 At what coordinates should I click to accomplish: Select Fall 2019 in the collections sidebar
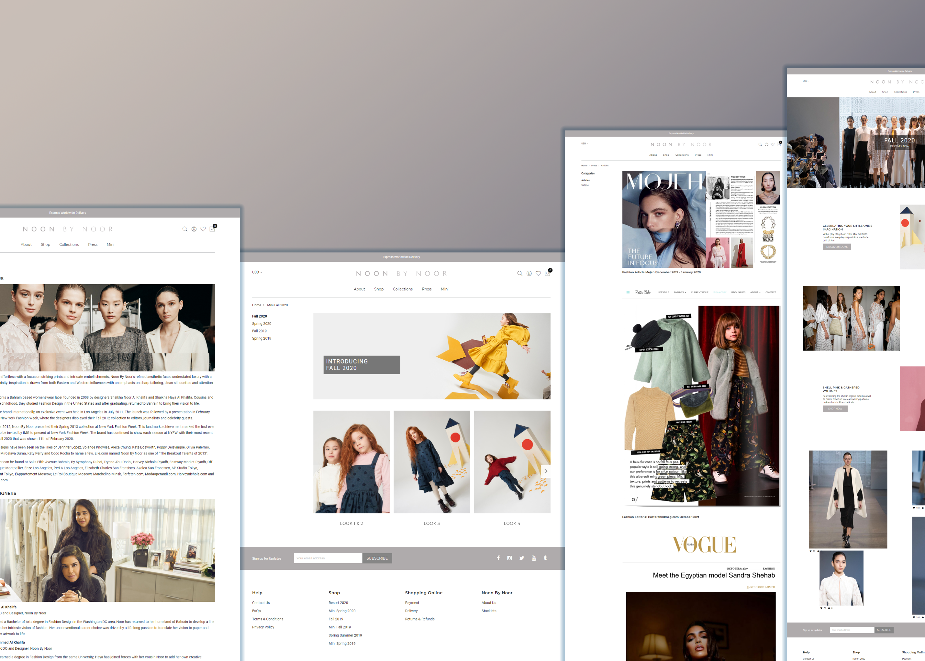(x=259, y=330)
